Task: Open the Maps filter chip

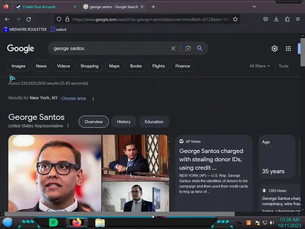Action: click(x=114, y=66)
